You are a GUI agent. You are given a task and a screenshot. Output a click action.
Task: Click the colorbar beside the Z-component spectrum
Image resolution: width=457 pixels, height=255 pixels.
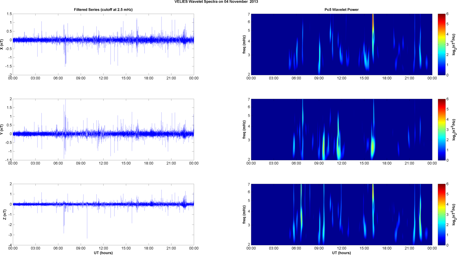point(441,215)
